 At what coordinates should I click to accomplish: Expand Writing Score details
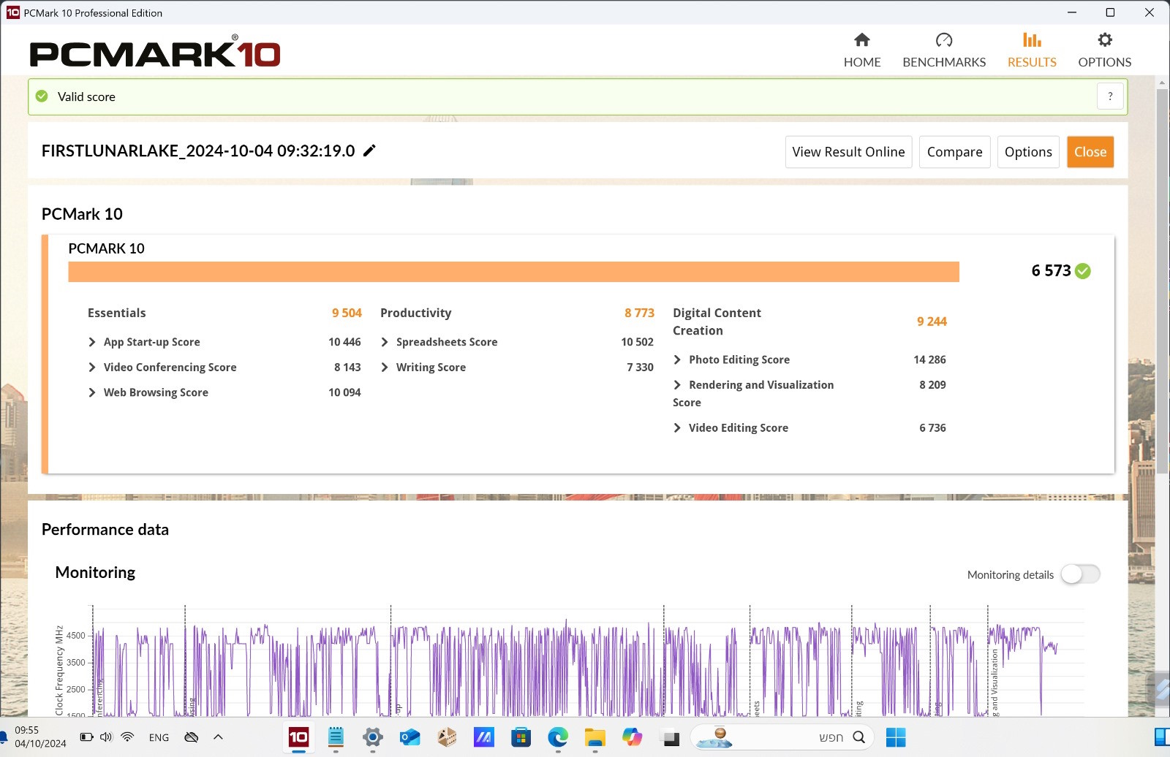pos(385,368)
